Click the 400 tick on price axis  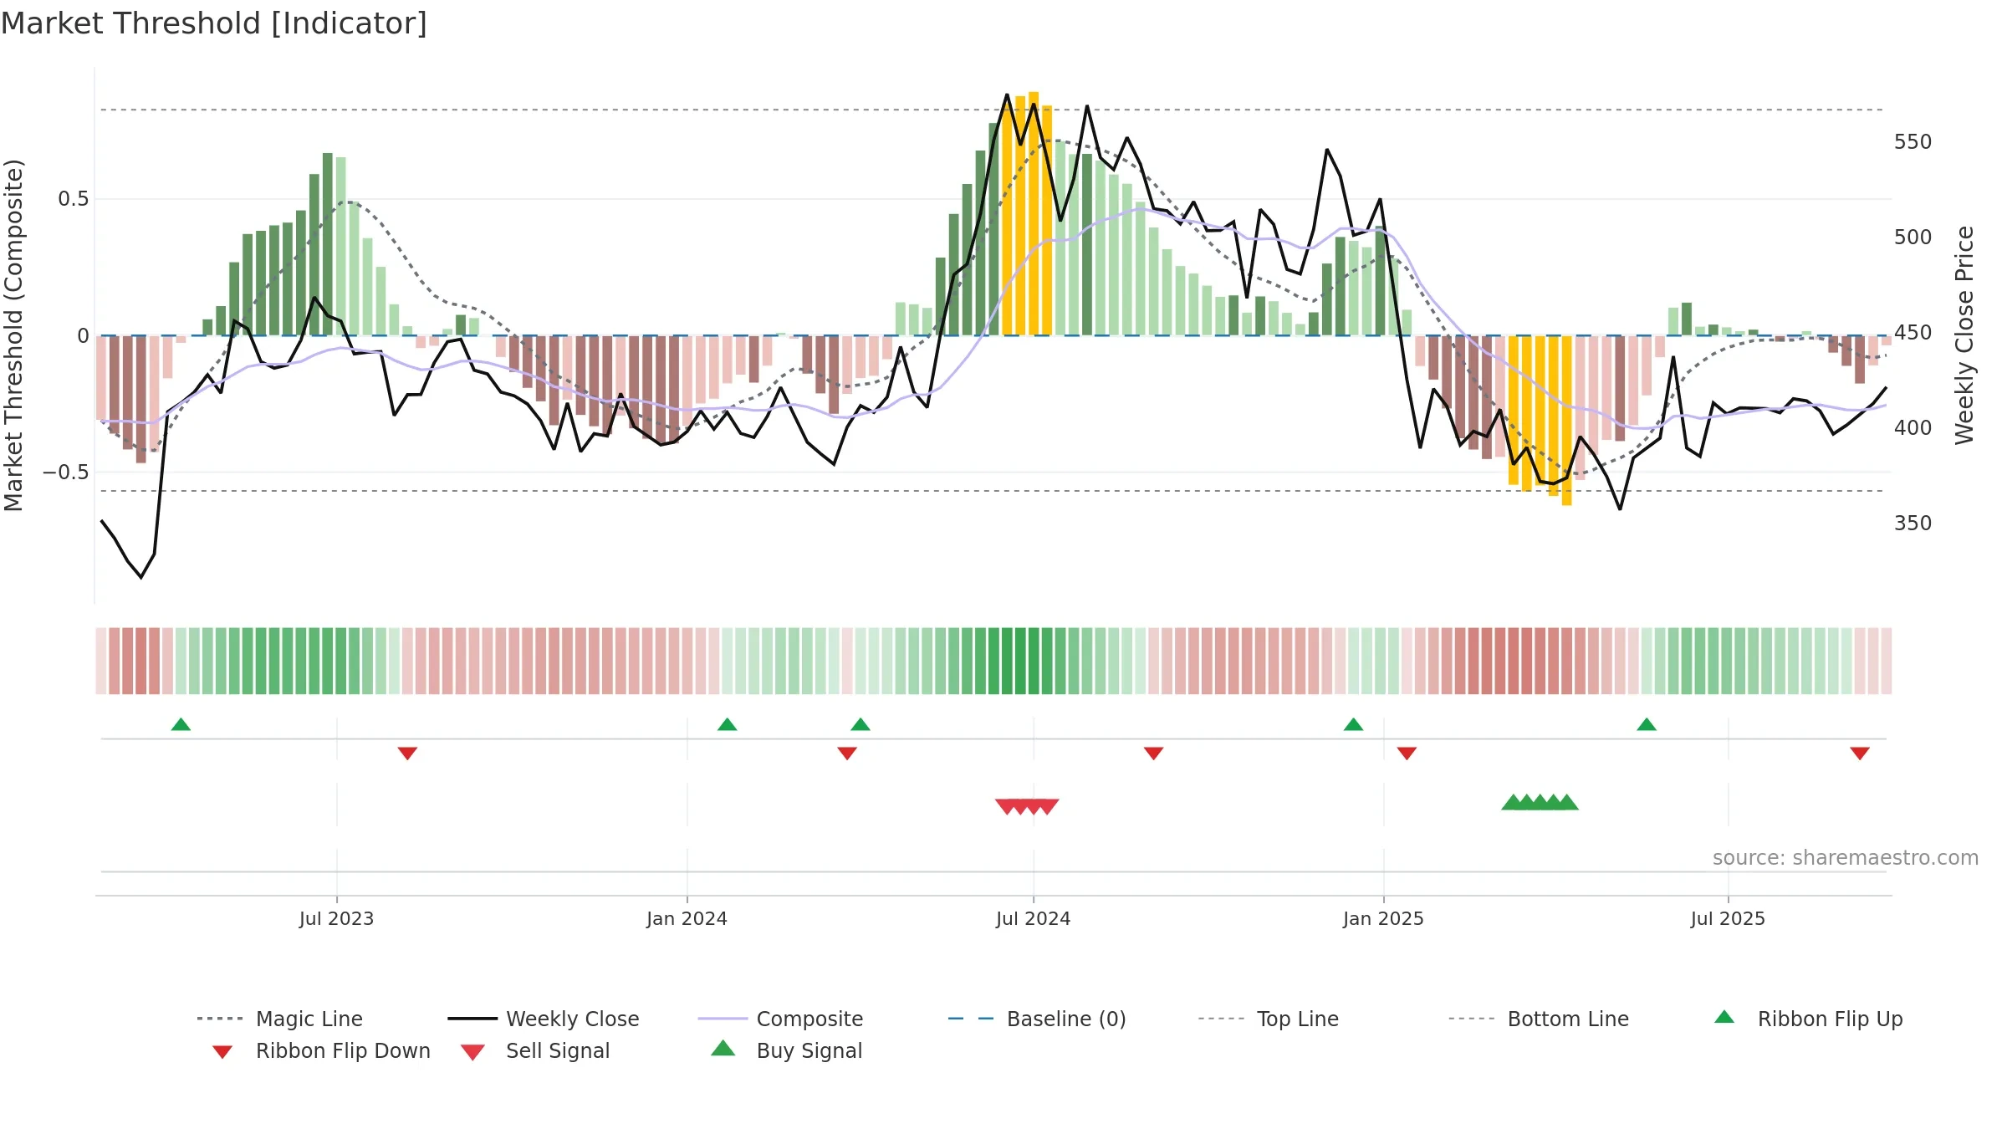1913,428
